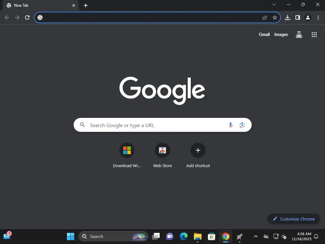
Task: Bookmark this tab with the star icon
Action: point(275,17)
